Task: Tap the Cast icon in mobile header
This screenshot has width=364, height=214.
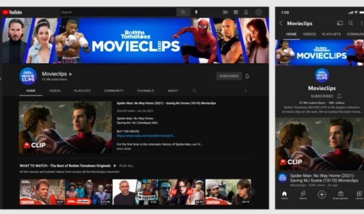Action: coord(340,23)
